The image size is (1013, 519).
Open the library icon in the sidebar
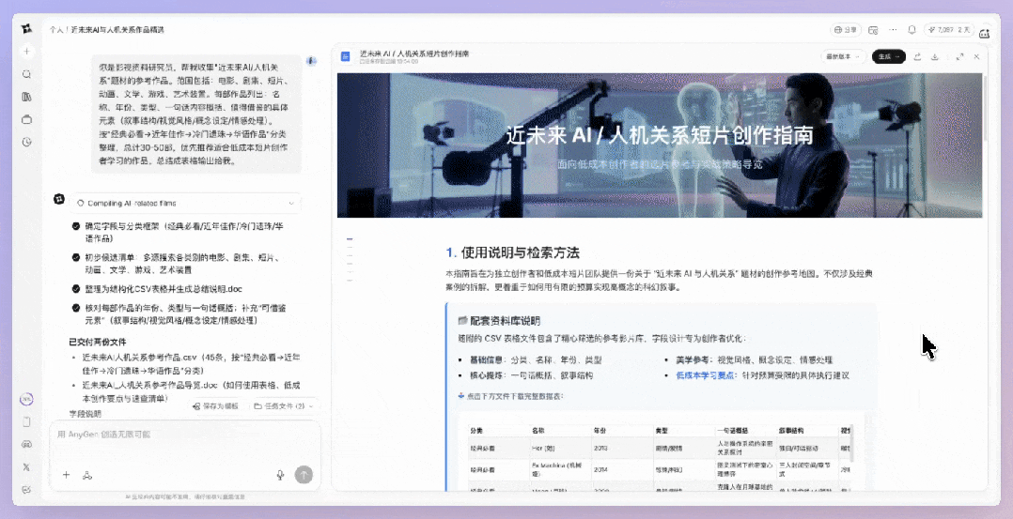pyautogui.click(x=27, y=97)
